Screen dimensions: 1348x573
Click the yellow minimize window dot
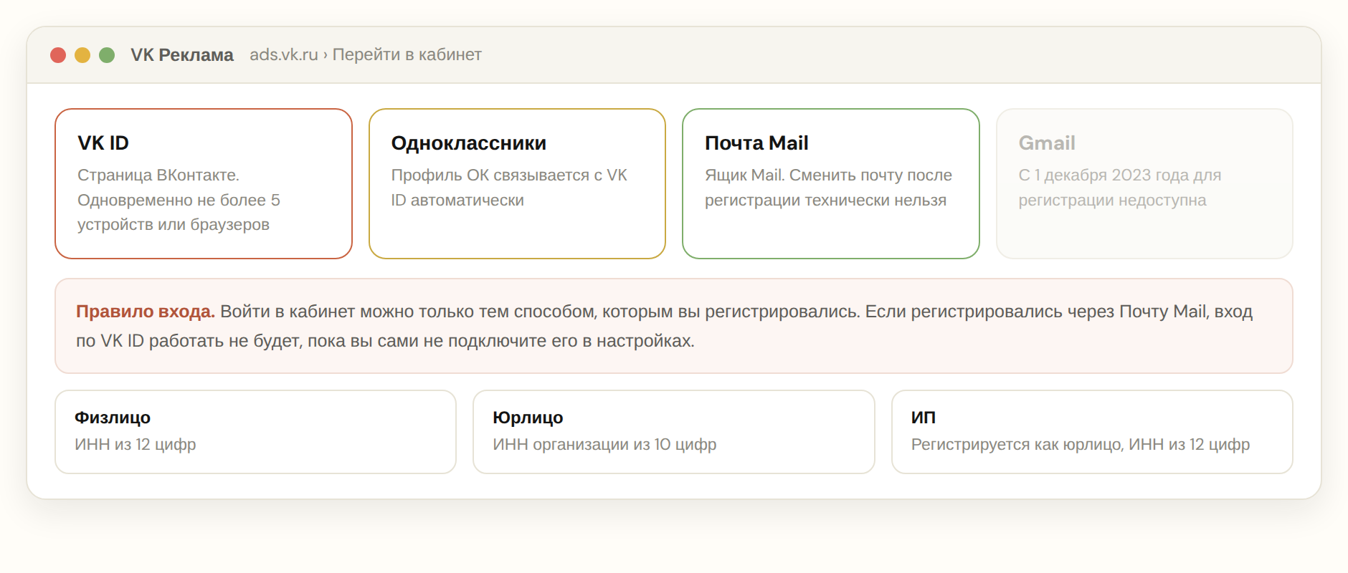(82, 55)
